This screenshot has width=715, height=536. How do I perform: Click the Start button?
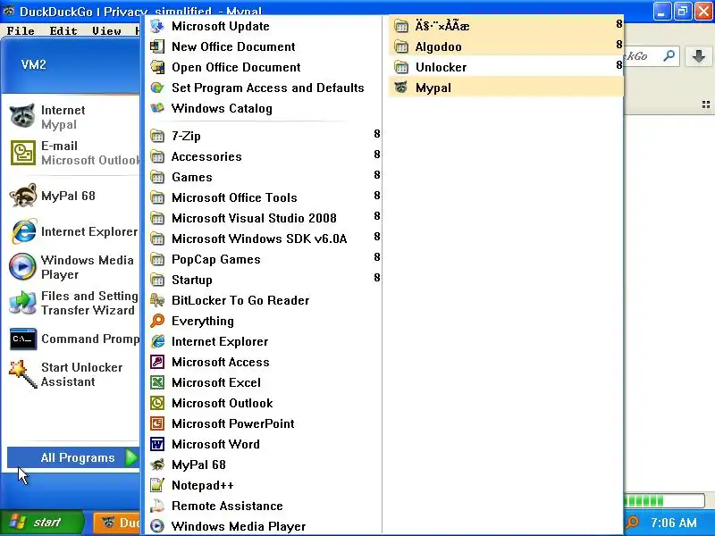coord(42,522)
